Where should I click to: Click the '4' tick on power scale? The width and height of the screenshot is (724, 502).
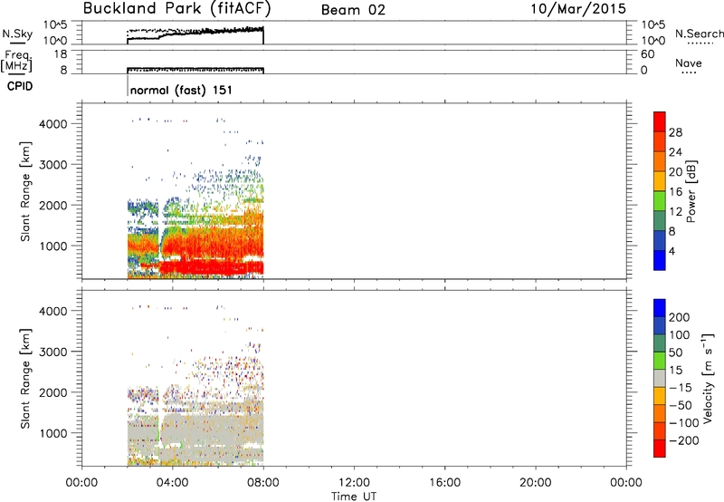tap(672, 252)
